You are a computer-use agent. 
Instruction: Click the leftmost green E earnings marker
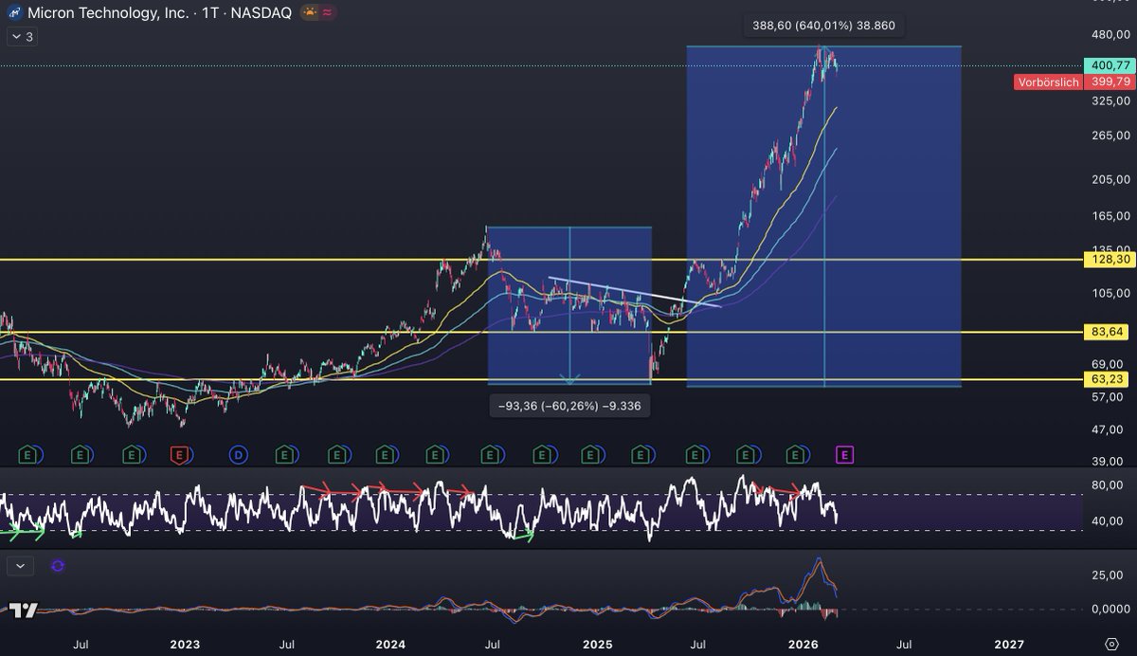(x=28, y=455)
